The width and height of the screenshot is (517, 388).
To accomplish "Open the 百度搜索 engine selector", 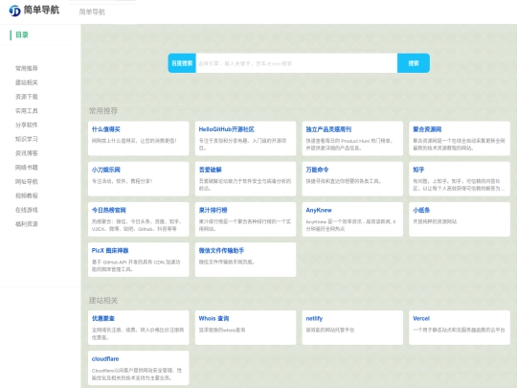I will tap(182, 63).
